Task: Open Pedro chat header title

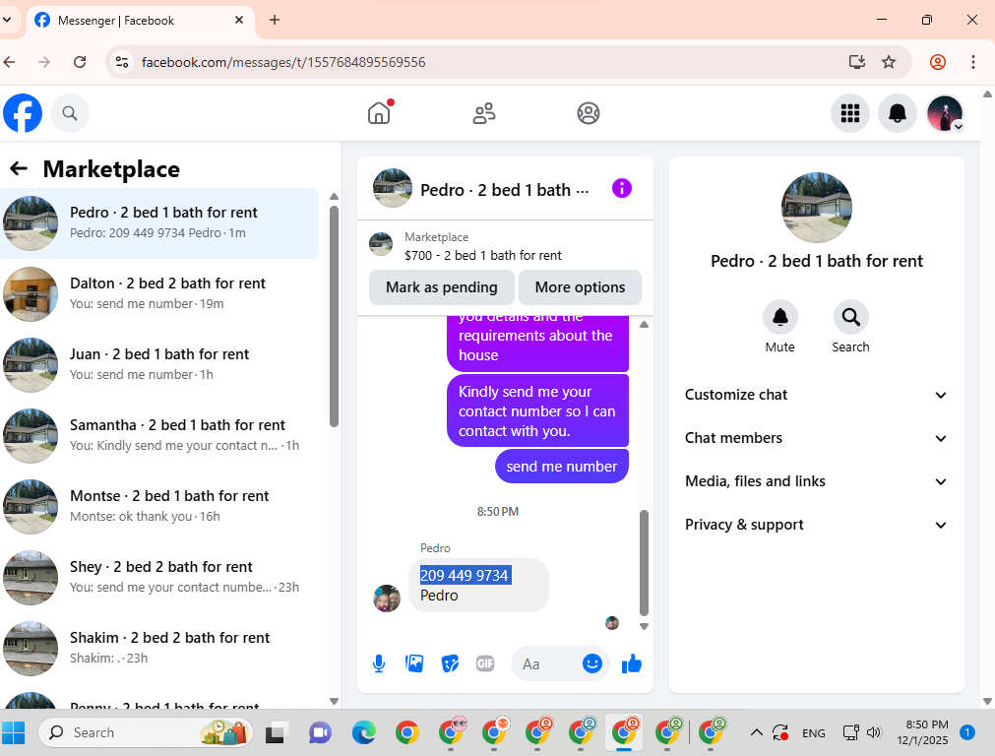Action: (505, 190)
